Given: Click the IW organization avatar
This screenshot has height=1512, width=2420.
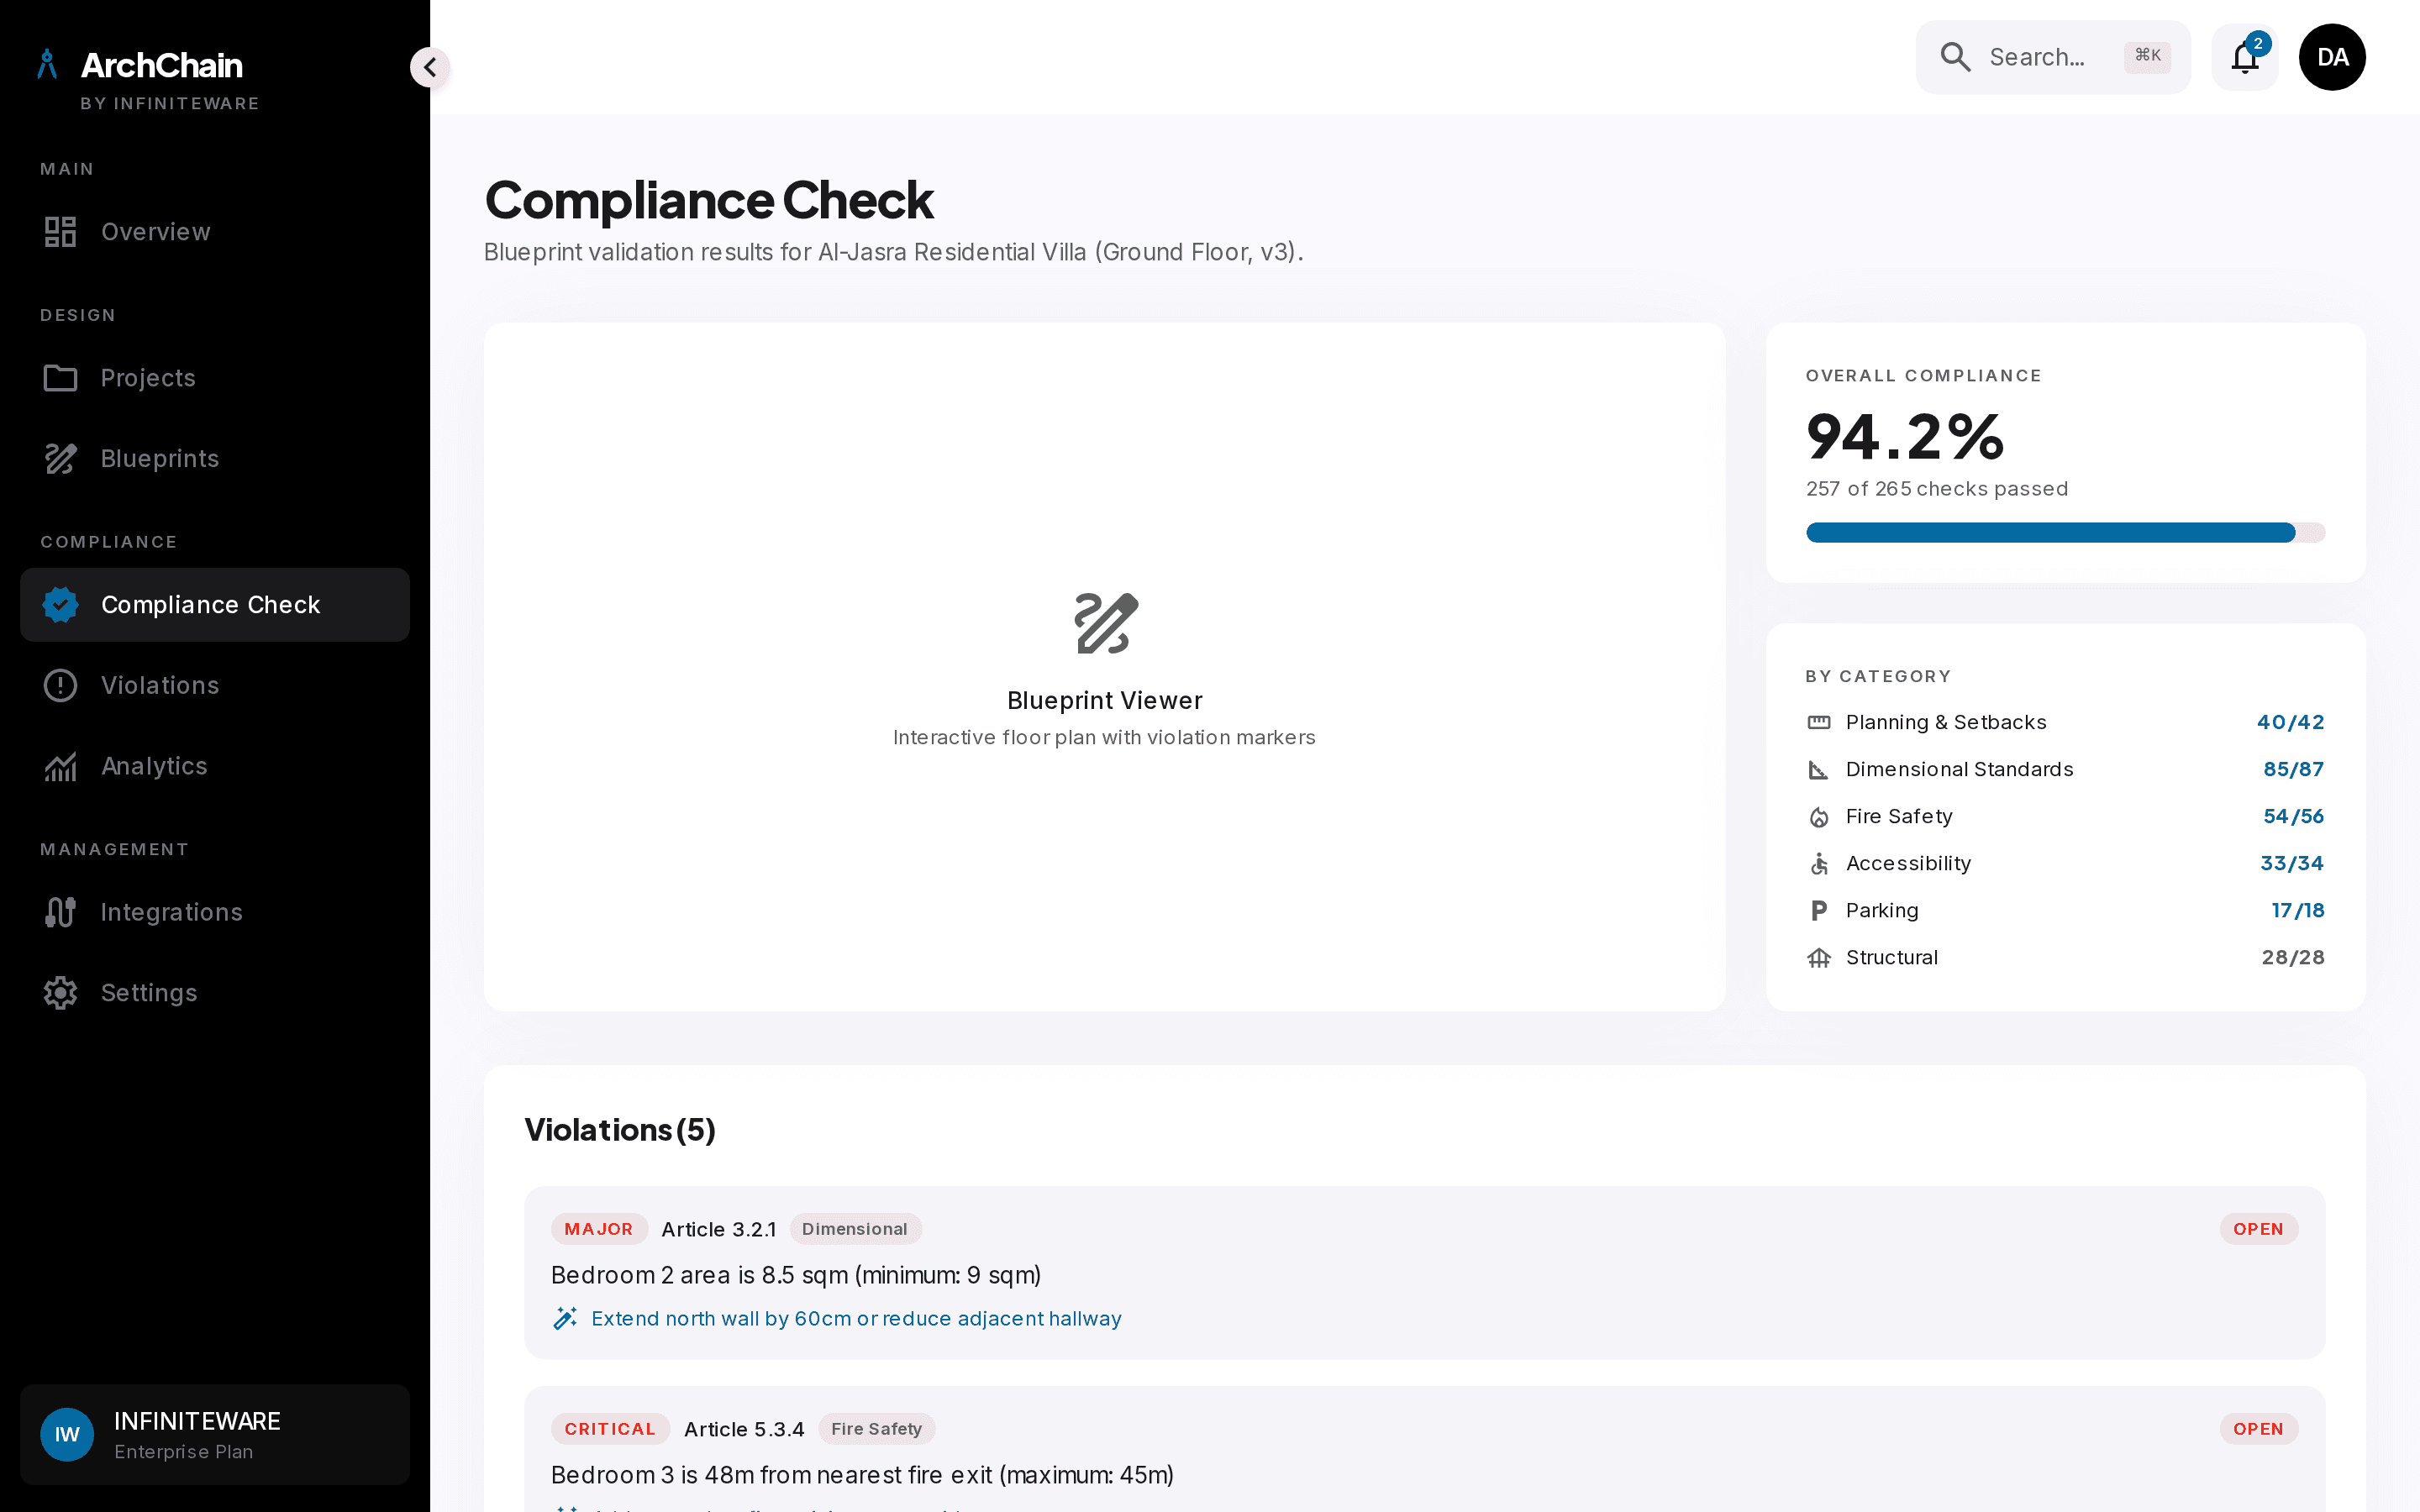Looking at the screenshot, I should click(67, 1435).
